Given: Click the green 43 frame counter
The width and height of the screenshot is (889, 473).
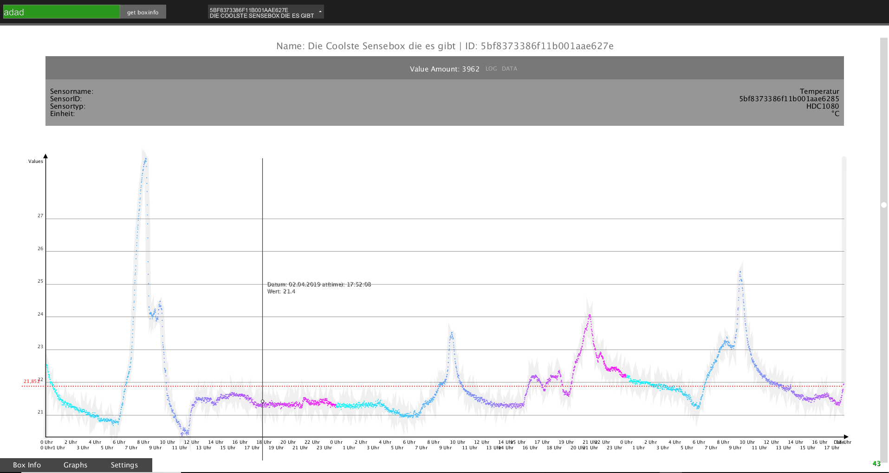Looking at the screenshot, I should point(876,463).
